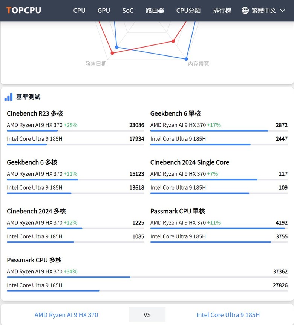This screenshot has height=325, width=294.
Task: Click the 2447 Geekbench single-core score
Action: tap(282, 139)
